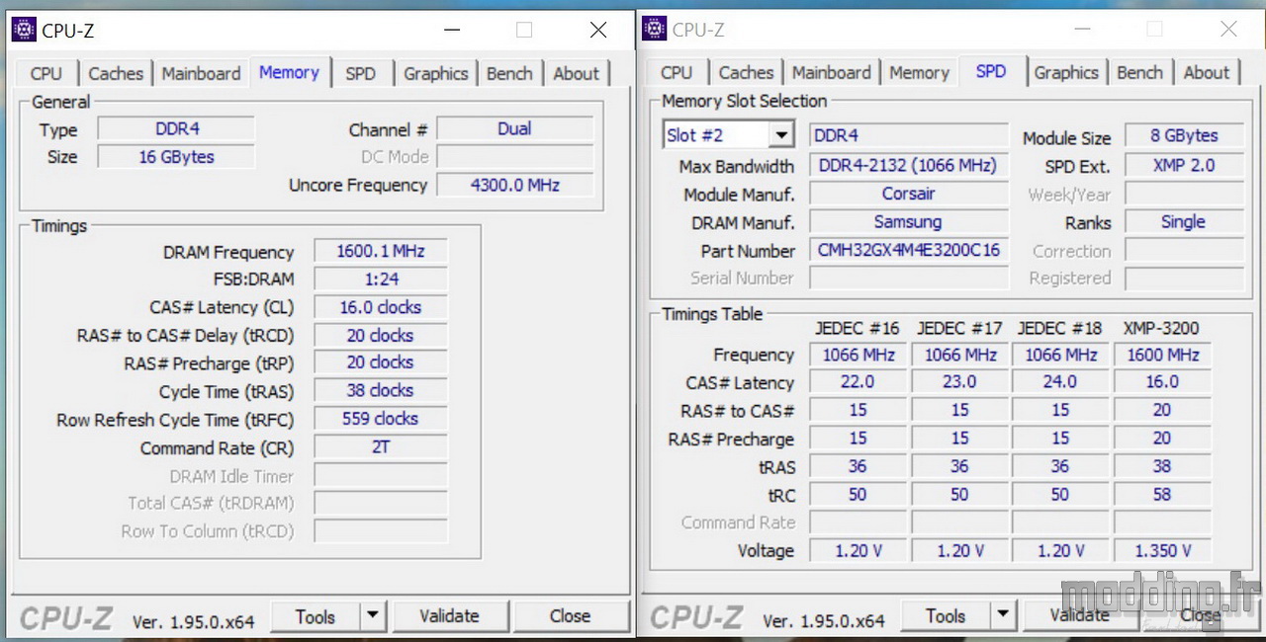This screenshot has height=642, width=1266.
Task: Click JEDEC #16 tRAS value 36
Action: point(858,466)
